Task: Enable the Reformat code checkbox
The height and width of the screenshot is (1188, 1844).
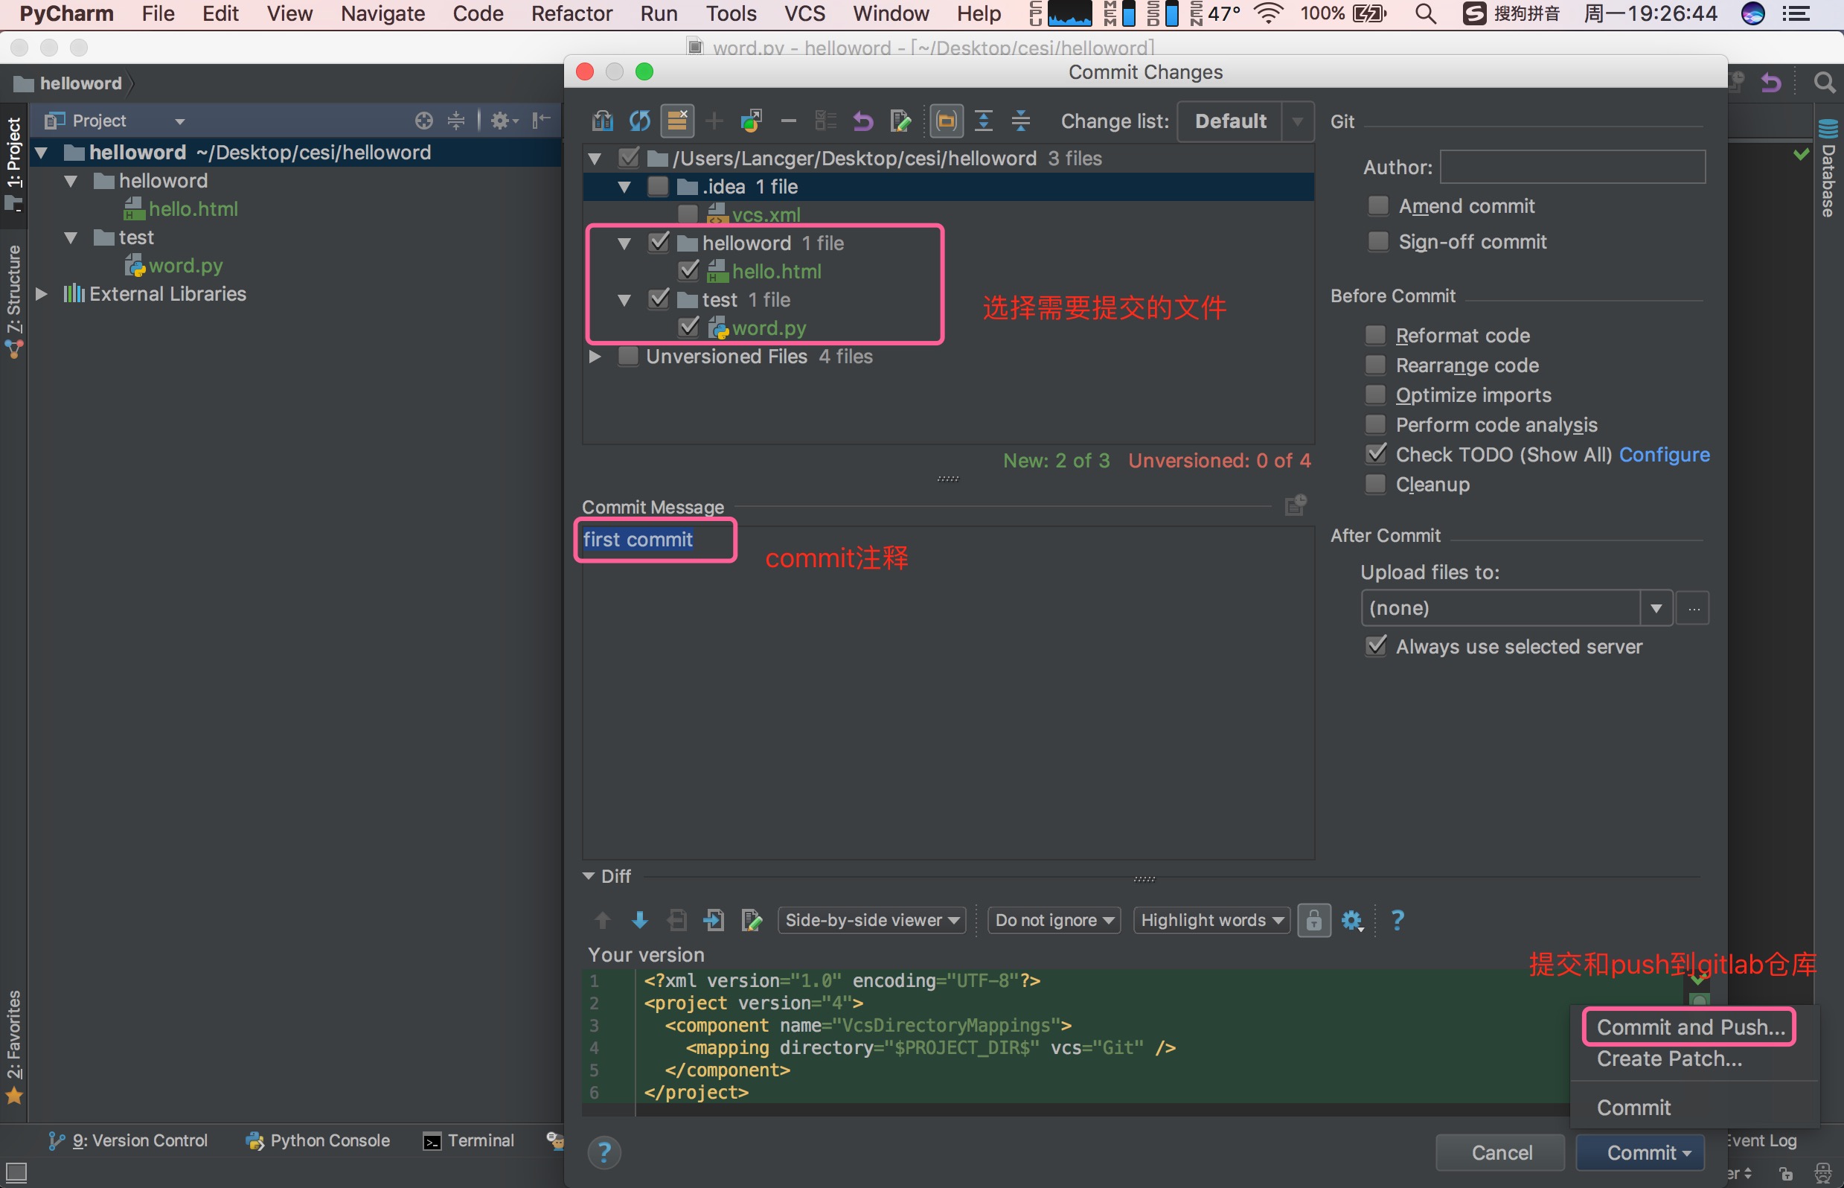Action: click(1375, 335)
